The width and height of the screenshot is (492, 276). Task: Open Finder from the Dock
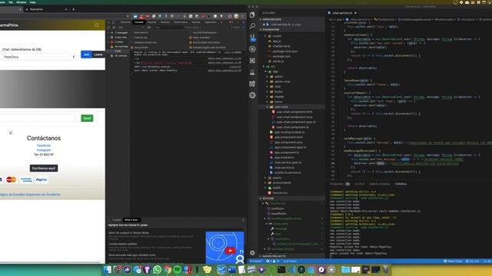click(108, 269)
